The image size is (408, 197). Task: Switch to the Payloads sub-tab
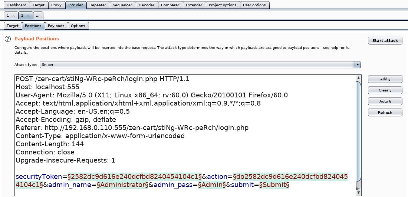(56, 26)
